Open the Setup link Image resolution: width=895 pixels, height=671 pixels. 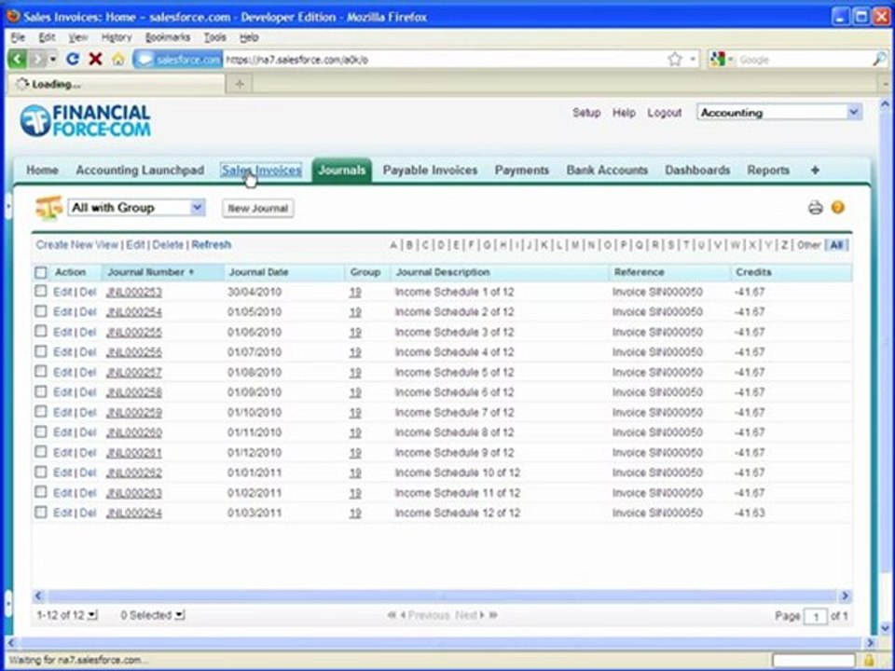coord(586,113)
